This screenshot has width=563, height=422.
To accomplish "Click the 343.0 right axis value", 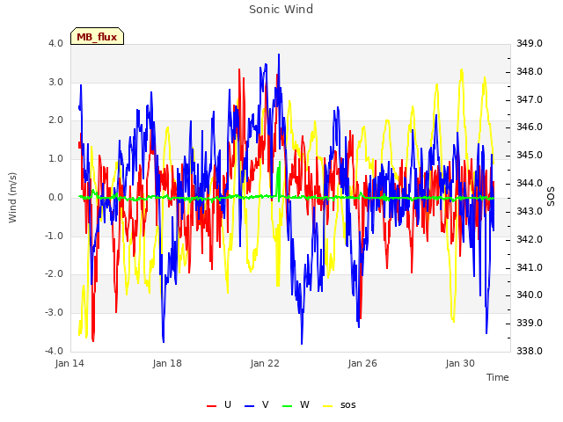I will pos(530,211).
